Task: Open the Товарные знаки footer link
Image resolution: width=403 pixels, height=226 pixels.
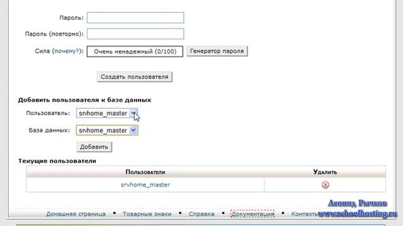Action: pos(147,213)
